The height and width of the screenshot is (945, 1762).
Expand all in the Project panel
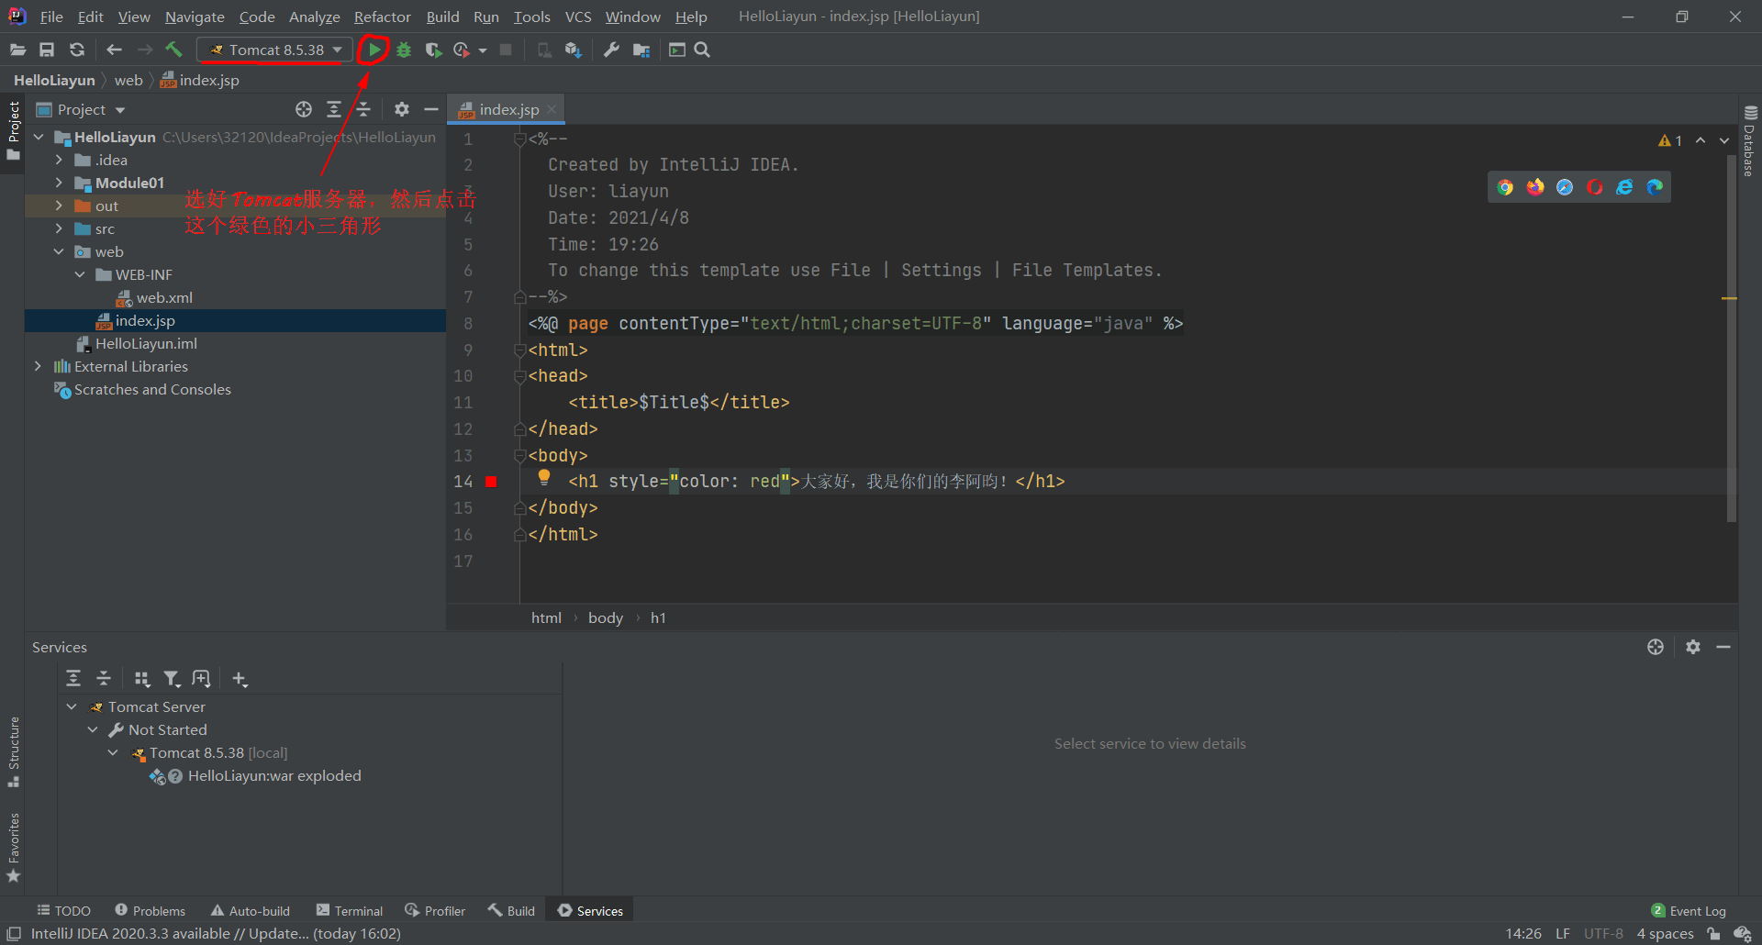334,109
